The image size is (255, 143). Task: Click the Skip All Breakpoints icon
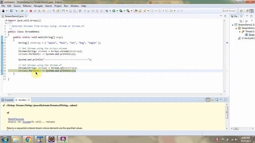(16, 11)
